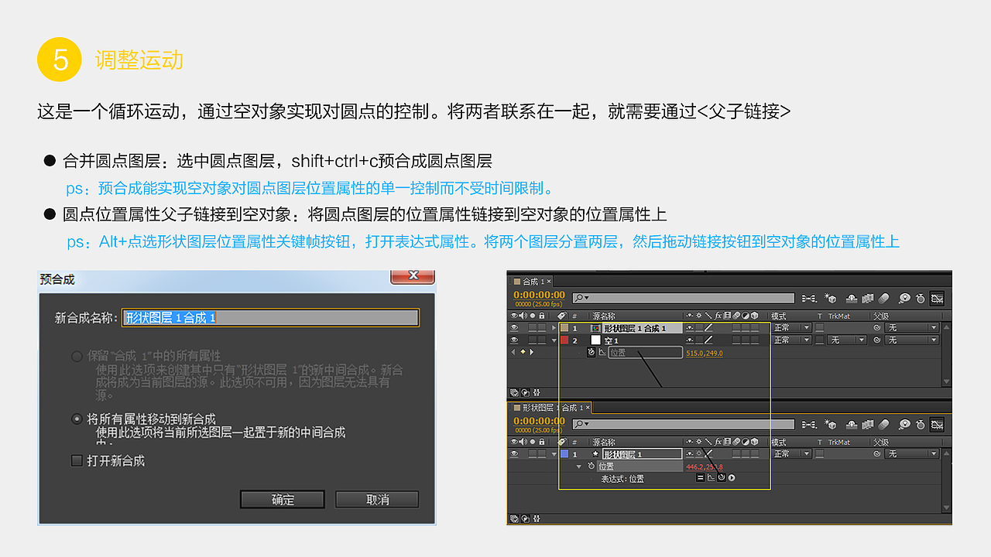This screenshot has width=991, height=557.
Task: Toggle hide shy layers in 合成 1 timeline
Action: 852,299
